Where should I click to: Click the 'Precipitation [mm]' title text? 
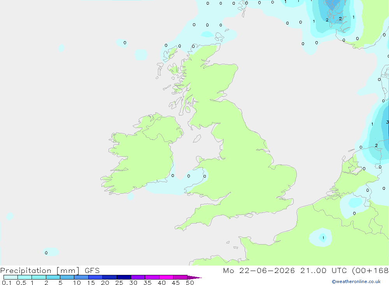tap(40, 271)
